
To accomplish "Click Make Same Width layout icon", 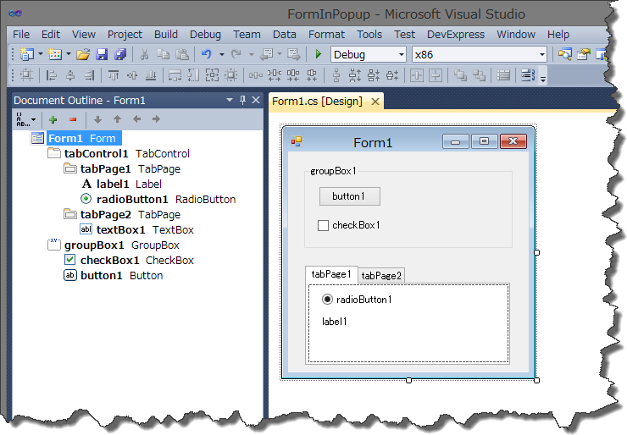I will pos(175,75).
